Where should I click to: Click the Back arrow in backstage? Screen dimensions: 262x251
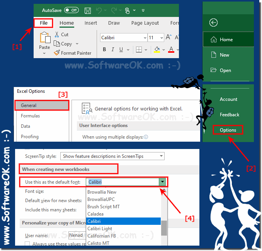[213, 22]
